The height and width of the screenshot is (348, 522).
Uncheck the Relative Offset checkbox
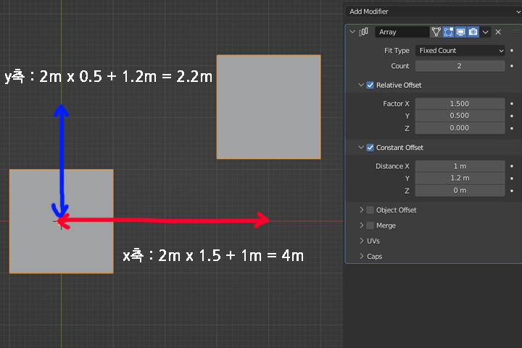[370, 86]
